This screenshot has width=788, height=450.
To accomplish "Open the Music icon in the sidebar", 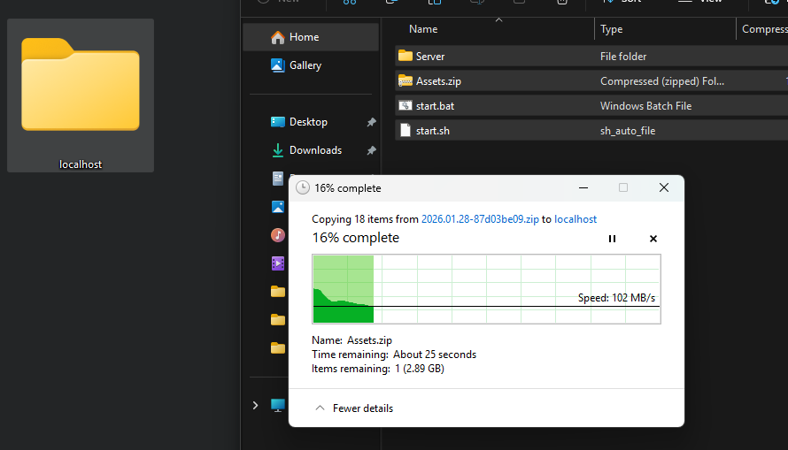I will point(277,235).
